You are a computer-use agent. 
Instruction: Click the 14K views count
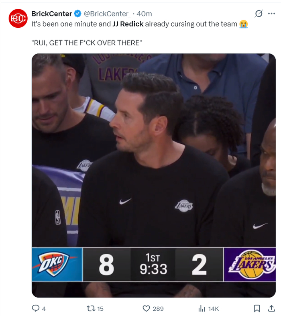coord(214,308)
